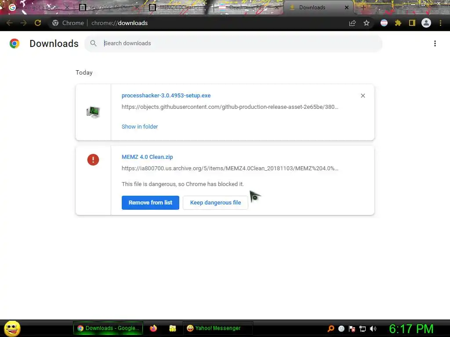Image resolution: width=450 pixels, height=337 pixels.
Task: Open the file folder taskbar icon
Action: pyautogui.click(x=172, y=328)
